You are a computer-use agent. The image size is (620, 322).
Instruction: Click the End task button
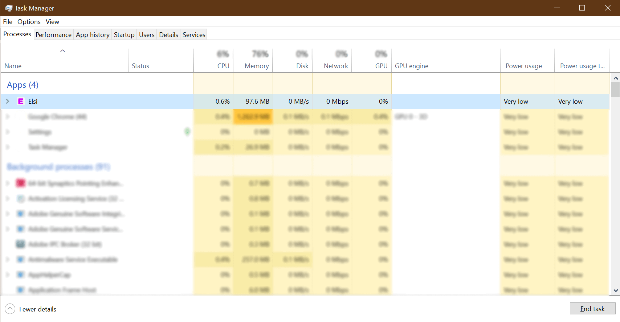tap(592, 309)
